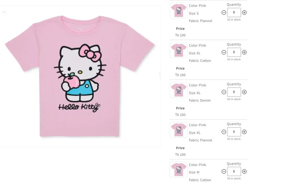Image resolution: width=288 pixels, height=183 pixels.
Task: Focus quantity field of Size M Cotton
Action: coord(234,171)
